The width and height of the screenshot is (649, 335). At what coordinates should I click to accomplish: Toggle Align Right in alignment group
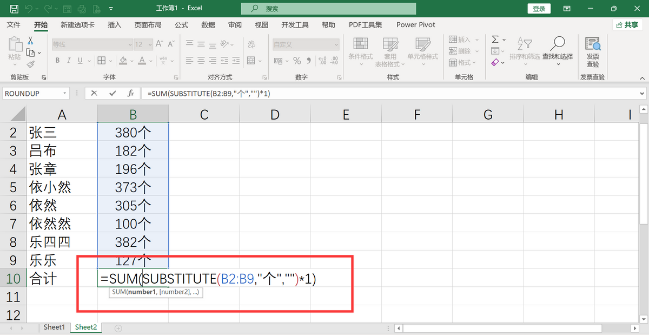click(214, 60)
